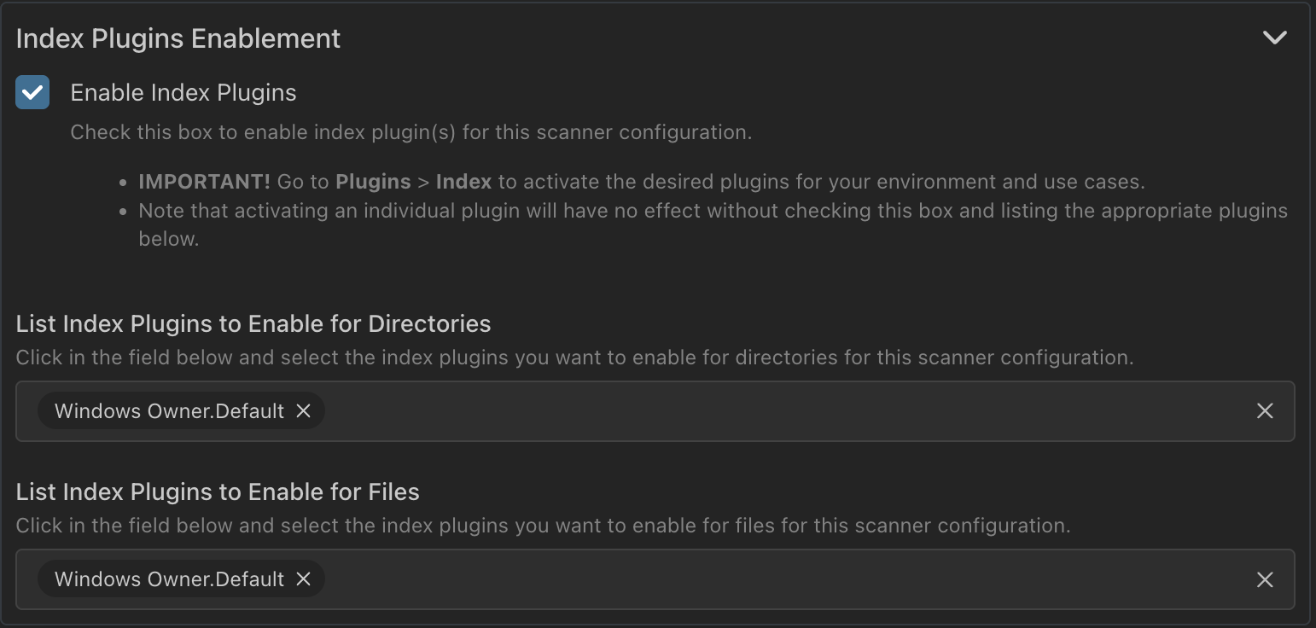The image size is (1316, 628).
Task: Select the Windows Owner.Default tag under Files
Action: (169, 579)
